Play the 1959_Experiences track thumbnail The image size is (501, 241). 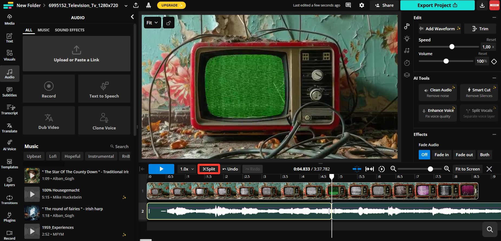pos(32,231)
